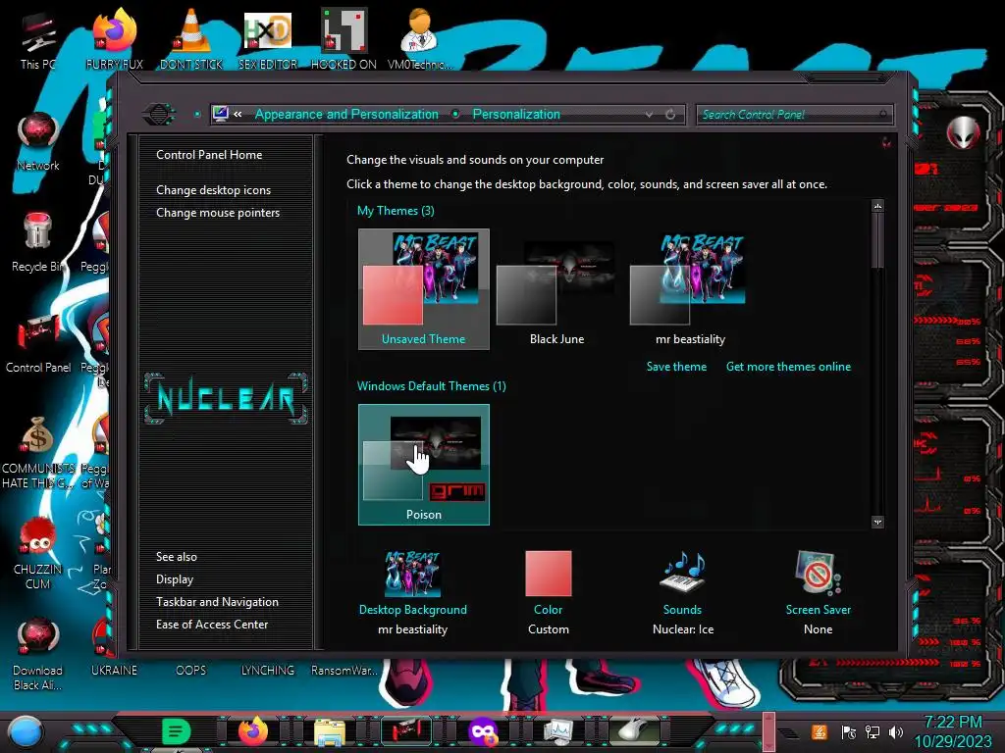Open File Explorer from the taskbar
This screenshot has height=753, width=1005.
tap(330, 732)
